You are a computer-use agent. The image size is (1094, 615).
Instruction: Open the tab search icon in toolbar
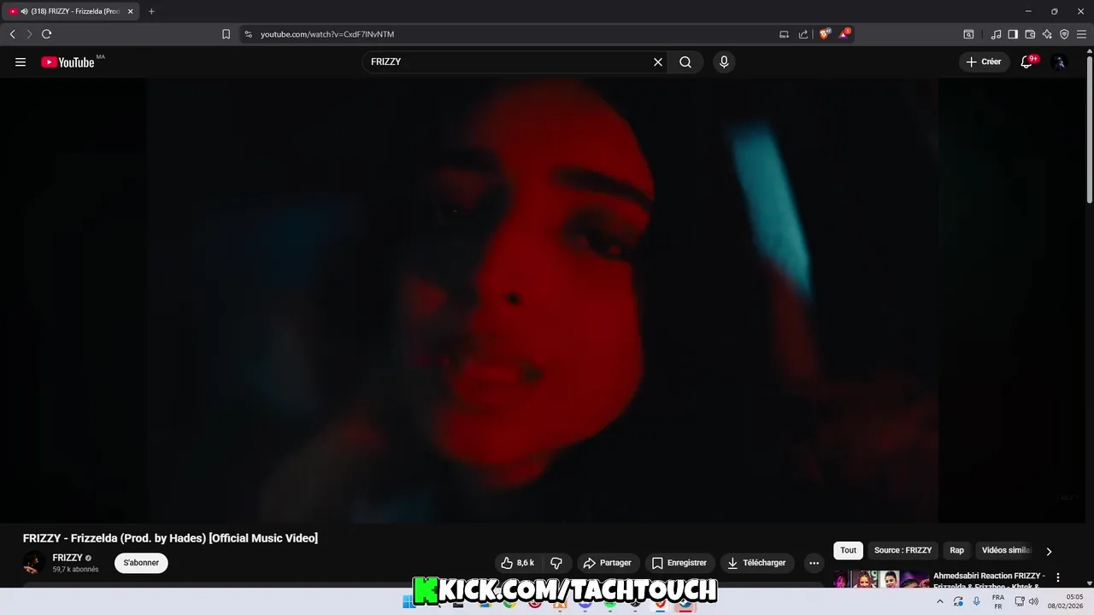click(x=968, y=34)
